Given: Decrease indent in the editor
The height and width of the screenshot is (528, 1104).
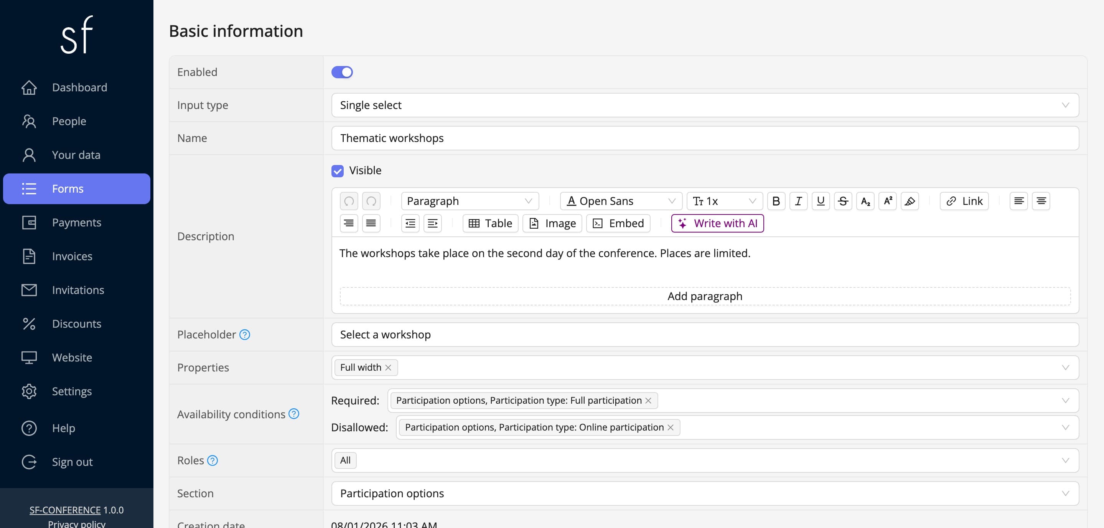Looking at the screenshot, I should click(x=410, y=223).
